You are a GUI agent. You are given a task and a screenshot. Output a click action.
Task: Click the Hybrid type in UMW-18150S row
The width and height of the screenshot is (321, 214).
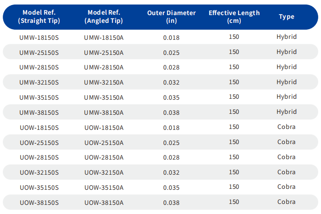coord(287,37)
